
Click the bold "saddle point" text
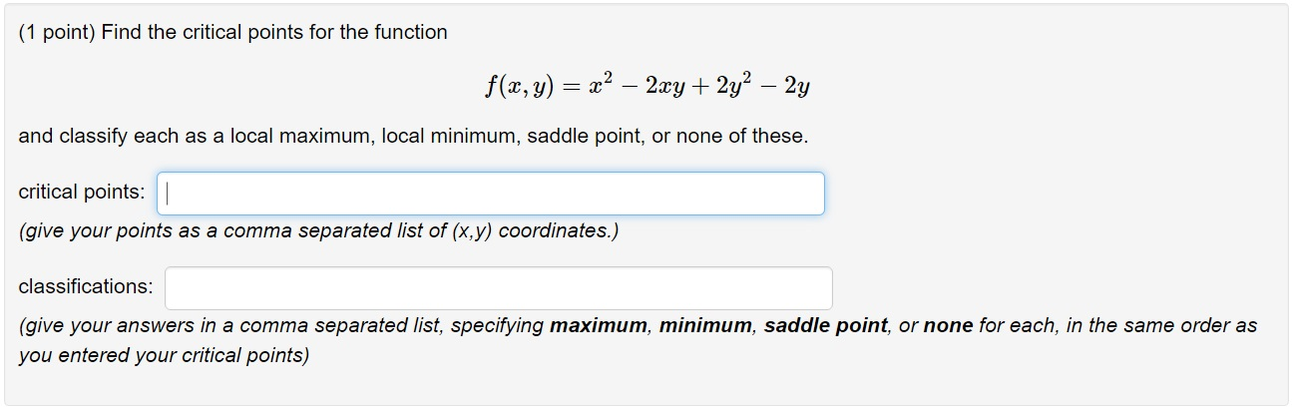coord(825,326)
